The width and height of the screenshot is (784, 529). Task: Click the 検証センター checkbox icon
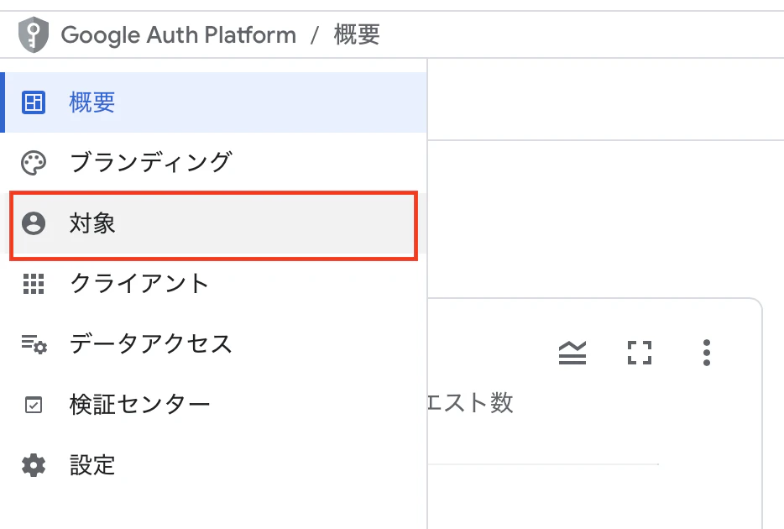[x=34, y=405]
